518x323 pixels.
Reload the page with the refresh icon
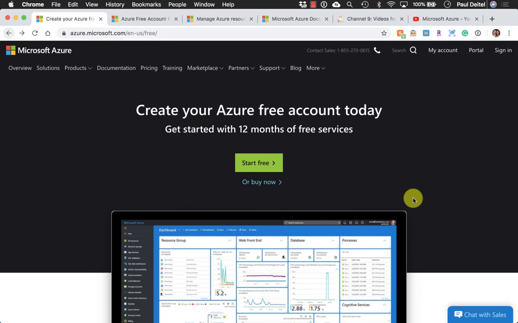(35, 33)
